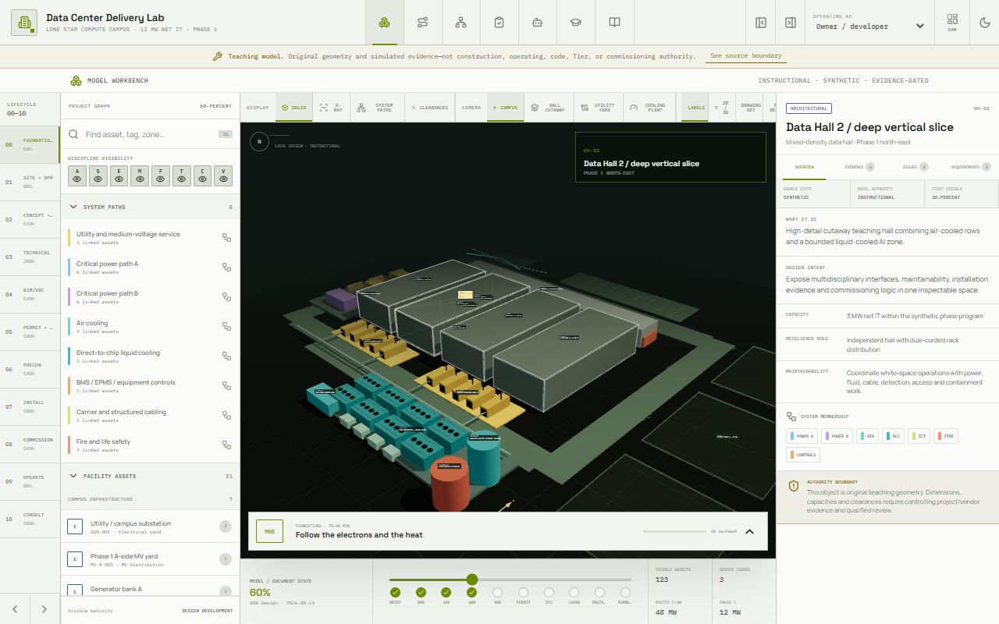Go to previous lifecycle with left arrow

coord(15,609)
